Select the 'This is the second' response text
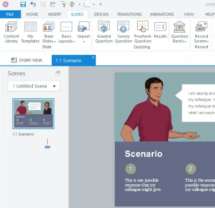Screen dimensions: 215x208 [x=200, y=185]
